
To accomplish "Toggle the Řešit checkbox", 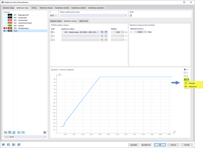I will point(131,15).
